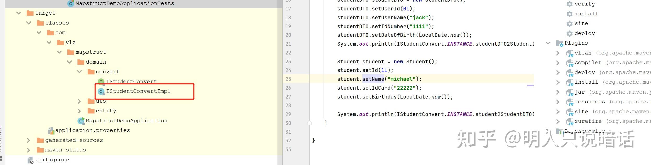Image resolution: width=651 pixels, height=165 pixels.
Task: Select the .gitignore file name
Action: pos(52,160)
